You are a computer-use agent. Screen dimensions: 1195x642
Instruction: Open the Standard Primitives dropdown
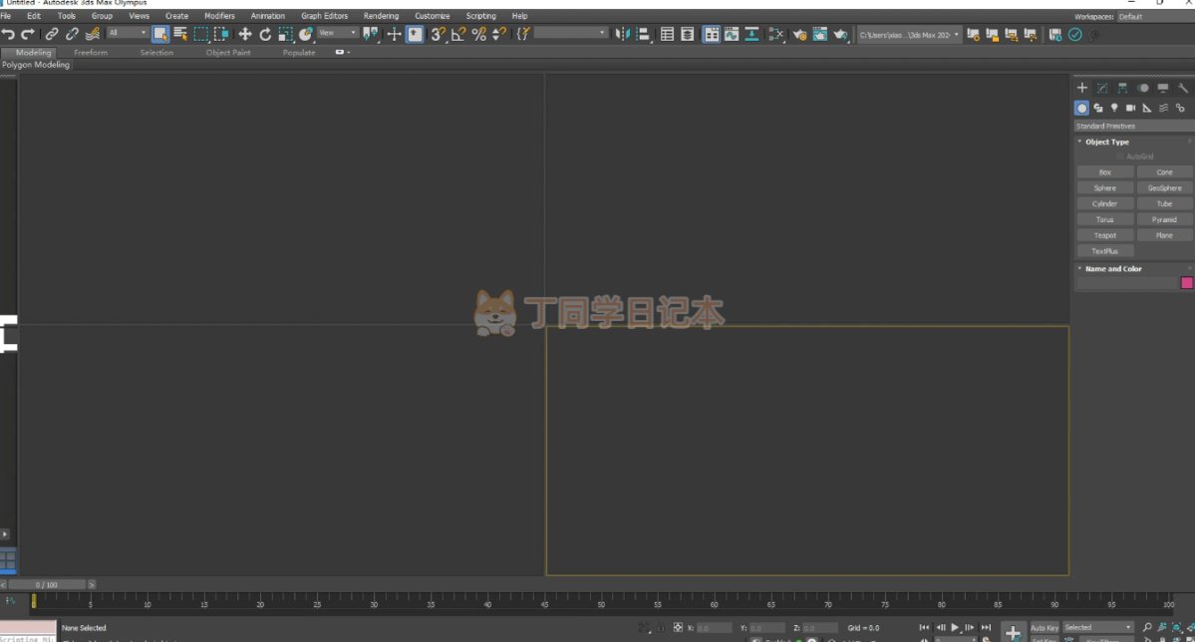pyautogui.click(x=1132, y=127)
